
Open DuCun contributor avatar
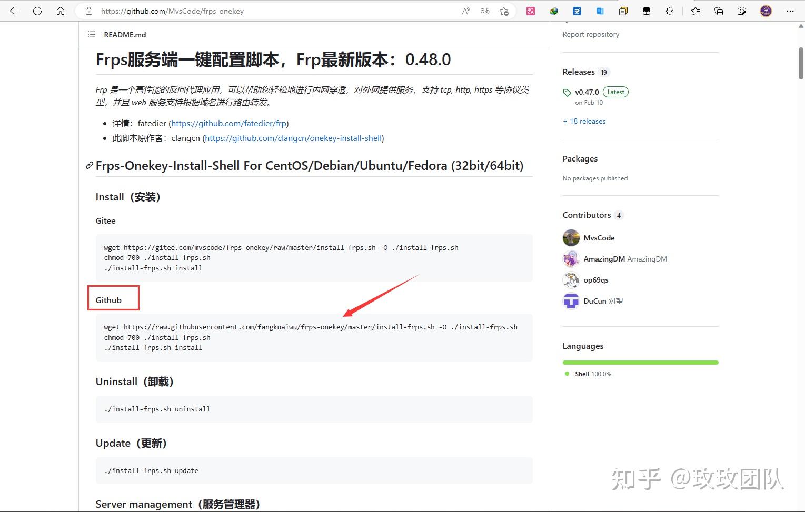click(571, 301)
